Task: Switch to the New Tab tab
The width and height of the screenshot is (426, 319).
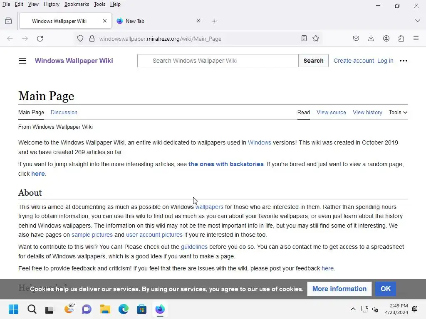Action: click(x=159, y=21)
